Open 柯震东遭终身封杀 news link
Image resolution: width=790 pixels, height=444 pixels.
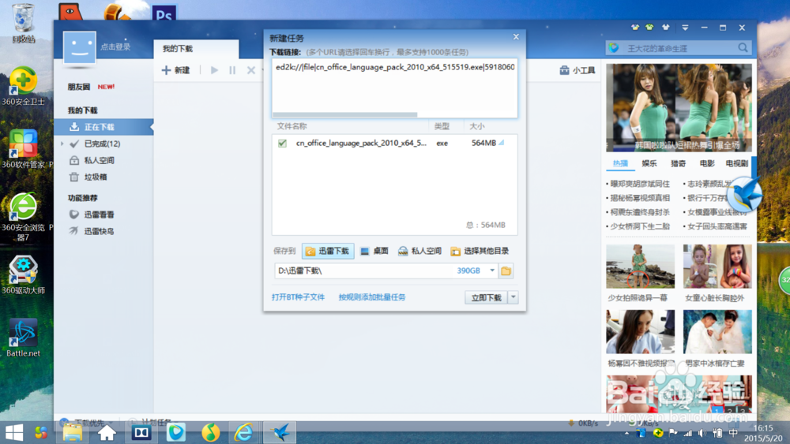640,212
